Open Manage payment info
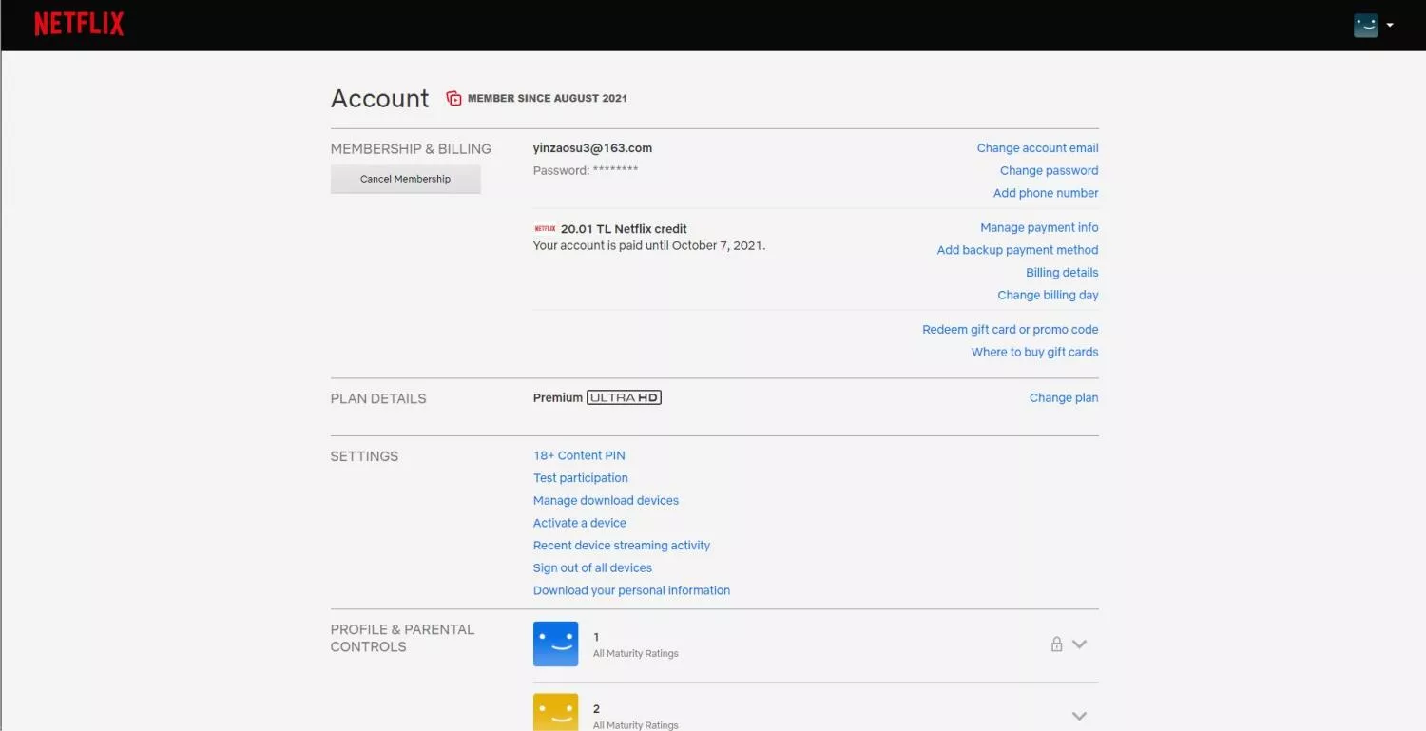Image resolution: width=1426 pixels, height=731 pixels. (x=1039, y=228)
